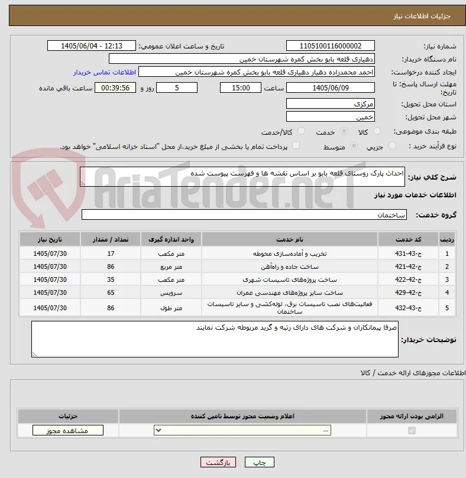Click the بازگشت back button
The image size is (466, 478).
218,462
